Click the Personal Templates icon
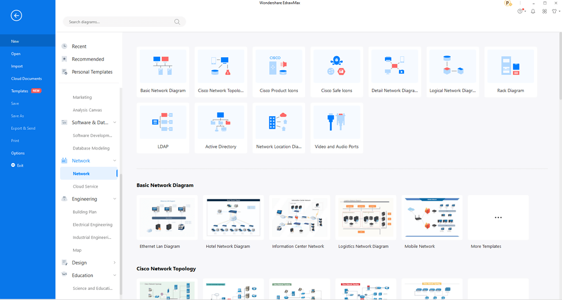The width and height of the screenshot is (562, 300). 65,72
